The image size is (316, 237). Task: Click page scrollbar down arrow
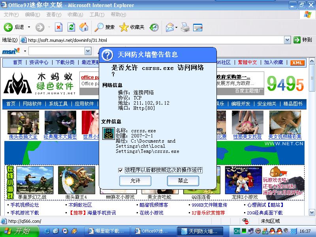pyautogui.click(x=312, y=212)
